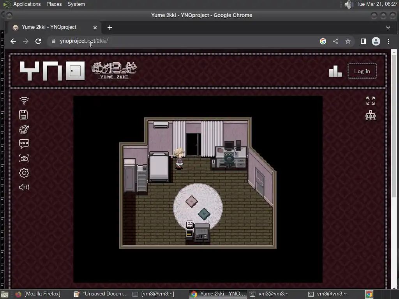The height and width of the screenshot is (299, 399).
Task: Click the address bar showing ynoproject.net/2kki/
Action: point(183,41)
